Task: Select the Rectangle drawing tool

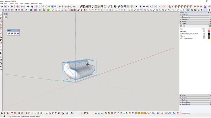Action: click(56, 10)
